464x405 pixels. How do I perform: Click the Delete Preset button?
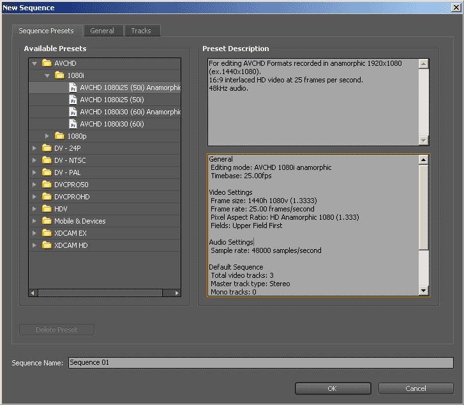tap(57, 330)
